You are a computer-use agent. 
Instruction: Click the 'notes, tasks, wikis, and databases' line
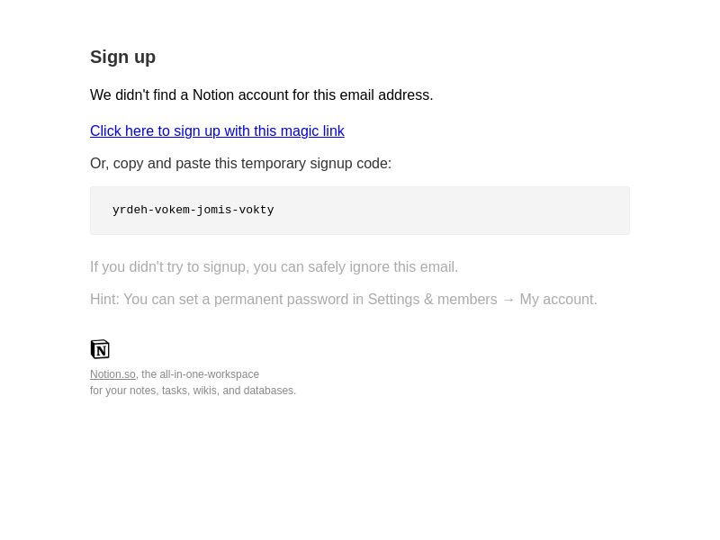[193, 391]
